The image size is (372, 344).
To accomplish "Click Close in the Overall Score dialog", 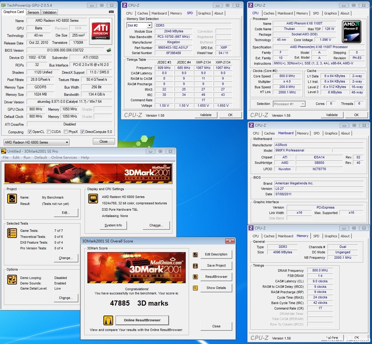I will (x=216, y=326).
